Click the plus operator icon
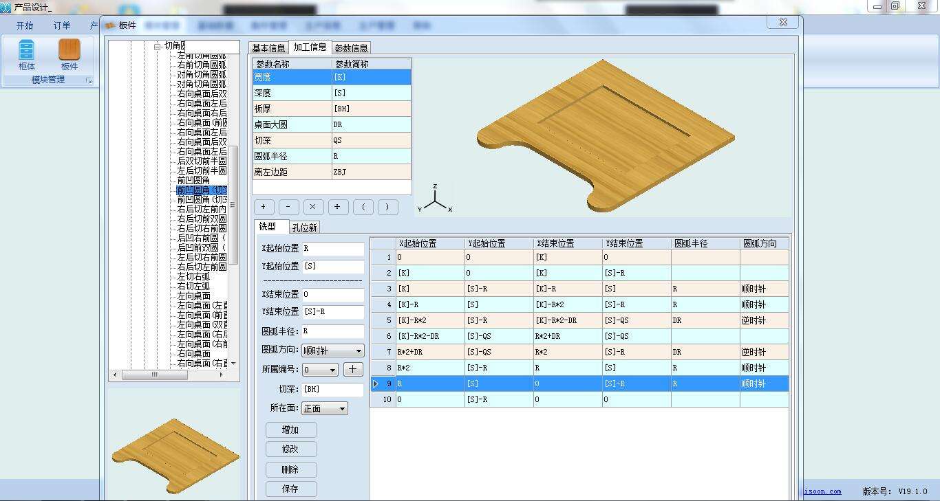Viewport: 940px width, 501px height. tap(264, 207)
